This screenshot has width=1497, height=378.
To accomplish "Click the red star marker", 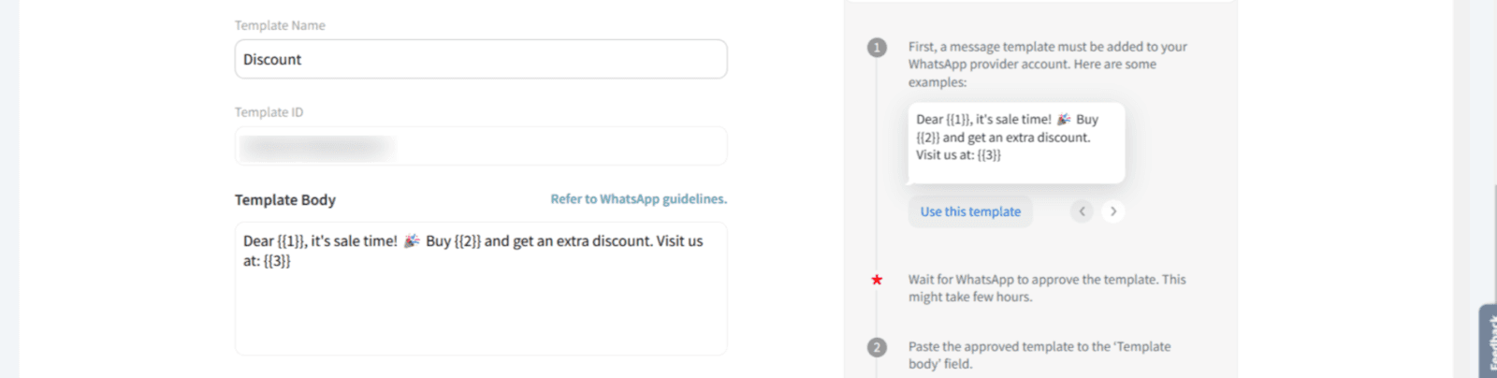I will (877, 280).
